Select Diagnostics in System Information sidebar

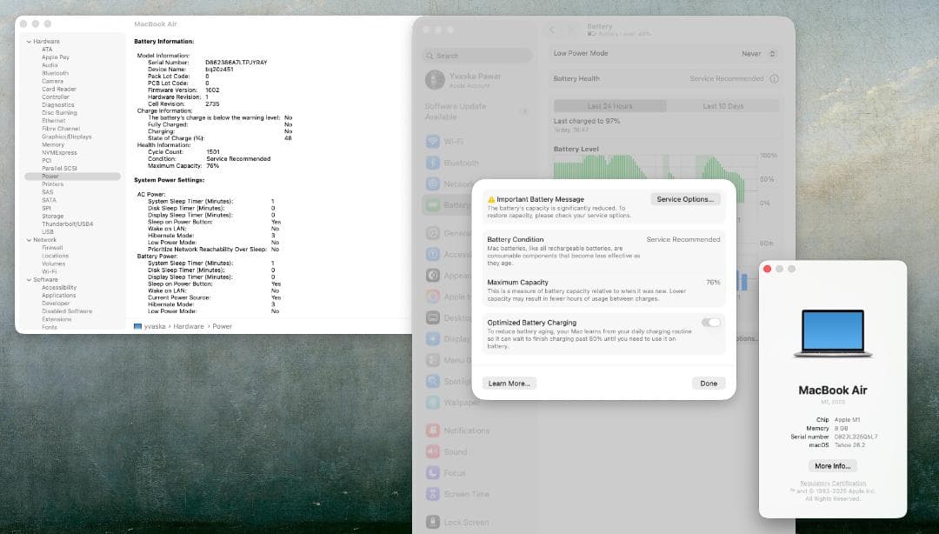click(x=58, y=105)
